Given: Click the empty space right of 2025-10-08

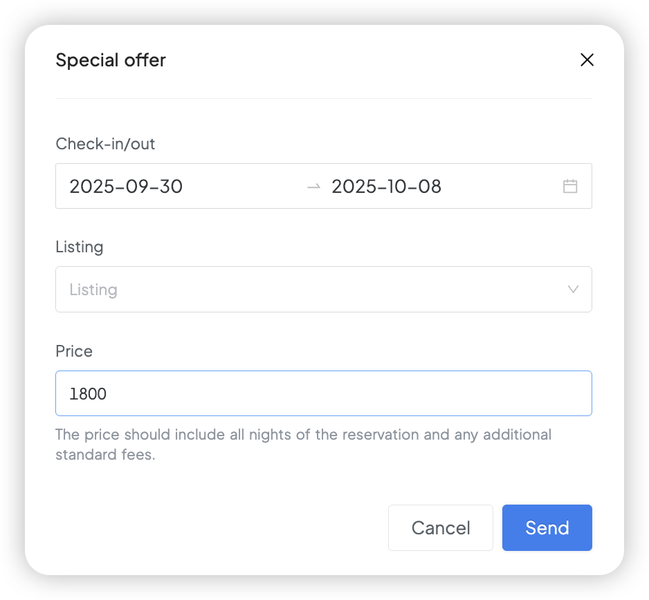Looking at the screenshot, I should (498, 186).
